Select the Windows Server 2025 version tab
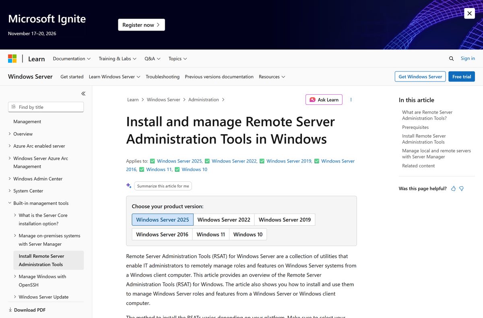Screen dimensions: 483x318 coord(163,220)
